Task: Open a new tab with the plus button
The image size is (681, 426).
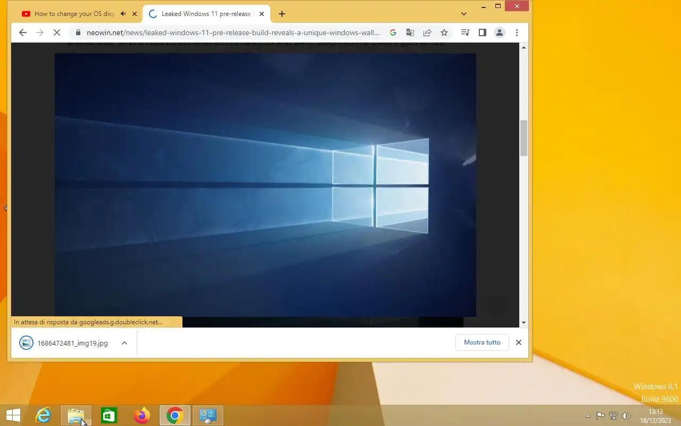Action: pyautogui.click(x=282, y=14)
